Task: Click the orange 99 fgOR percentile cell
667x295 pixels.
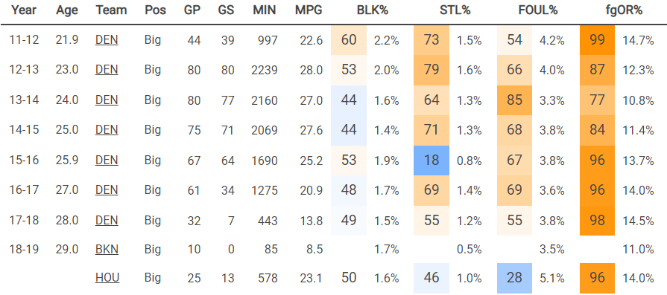Action: [x=597, y=40]
